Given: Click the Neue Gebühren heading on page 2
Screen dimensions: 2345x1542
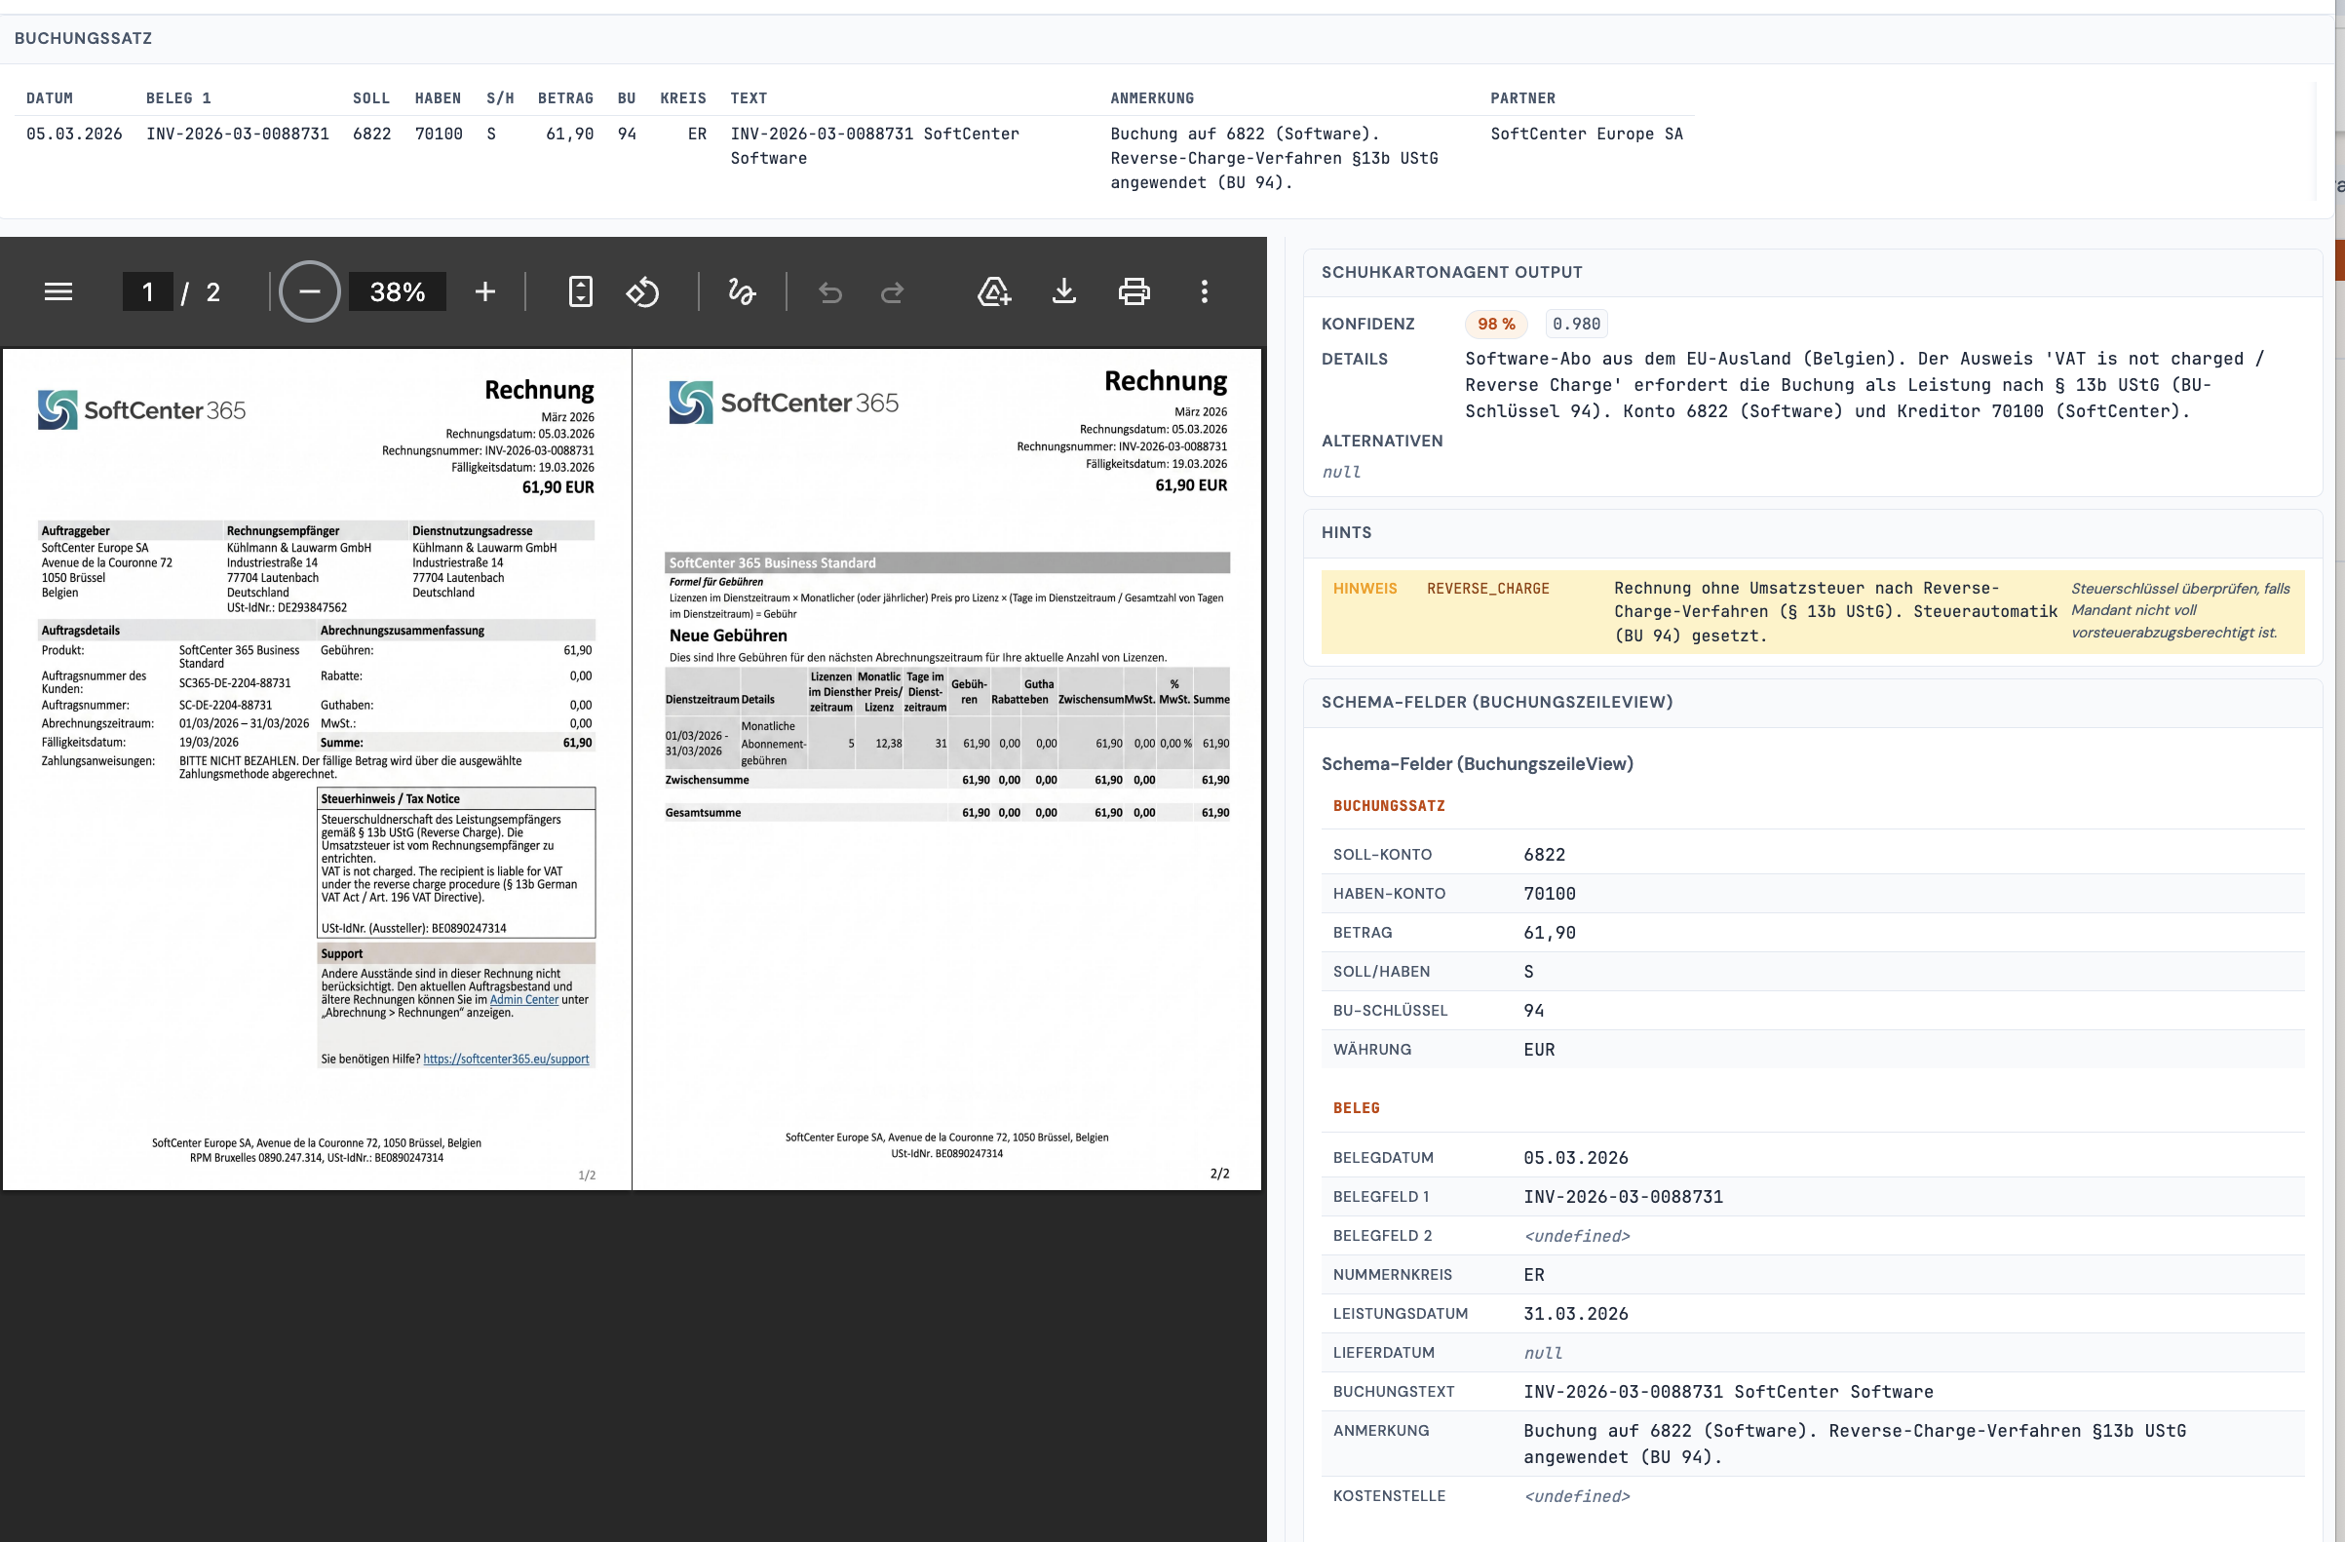Looking at the screenshot, I should pos(728,636).
